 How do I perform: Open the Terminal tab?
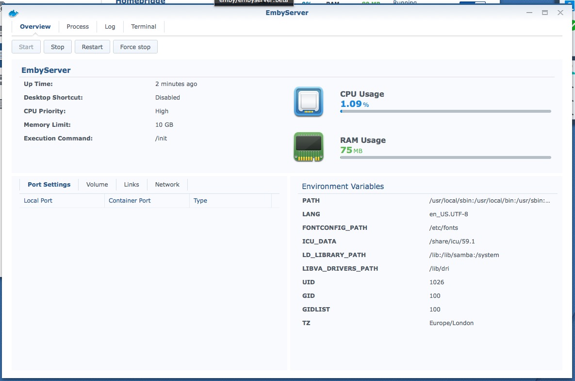pyautogui.click(x=143, y=27)
